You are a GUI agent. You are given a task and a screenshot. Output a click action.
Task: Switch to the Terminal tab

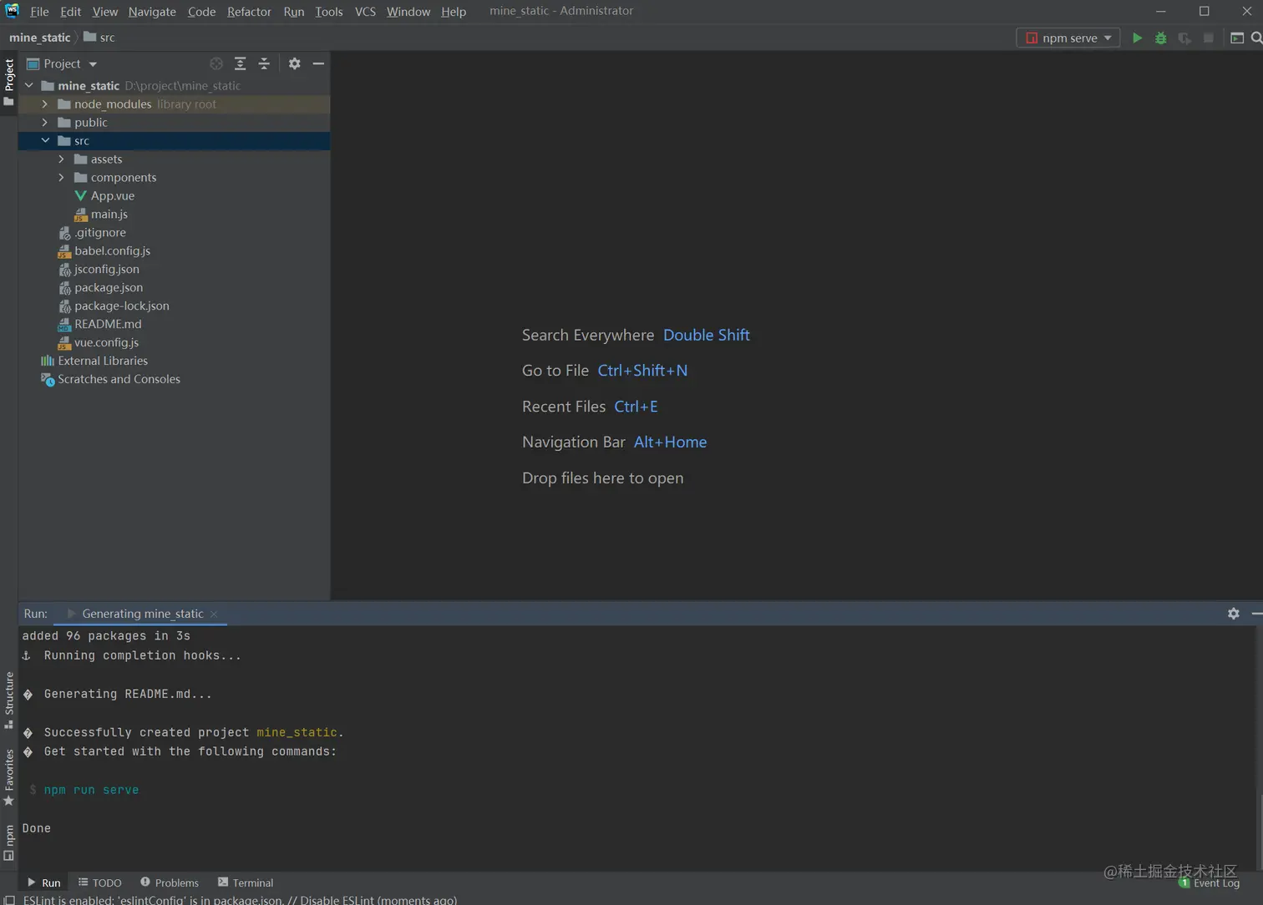click(x=246, y=882)
